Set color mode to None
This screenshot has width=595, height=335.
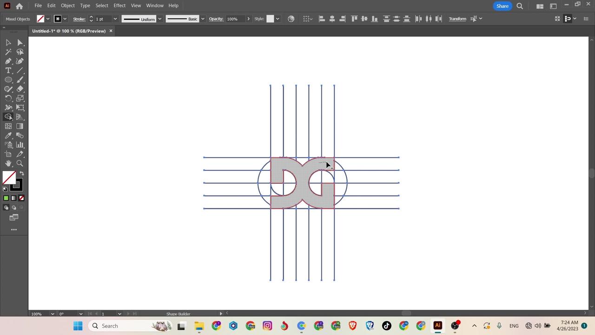(x=21, y=197)
